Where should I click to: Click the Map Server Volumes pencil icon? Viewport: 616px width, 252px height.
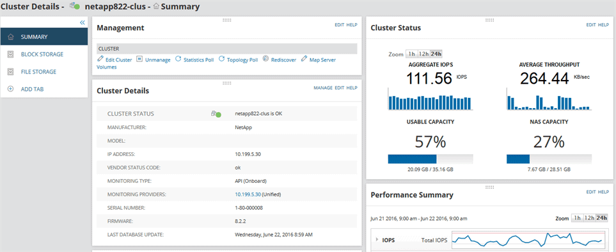[304, 59]
